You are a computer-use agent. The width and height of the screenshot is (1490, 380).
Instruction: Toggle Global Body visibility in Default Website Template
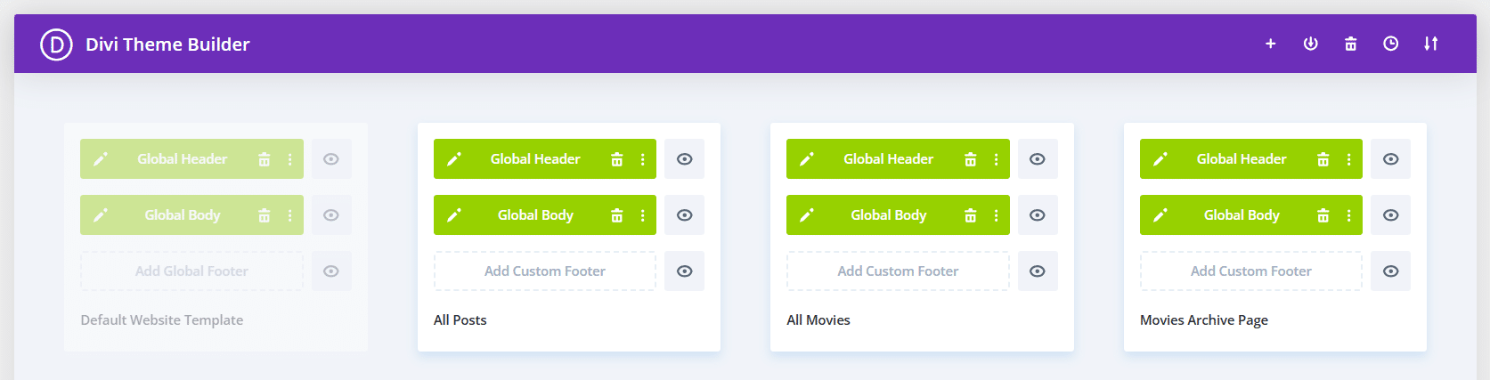331,215
